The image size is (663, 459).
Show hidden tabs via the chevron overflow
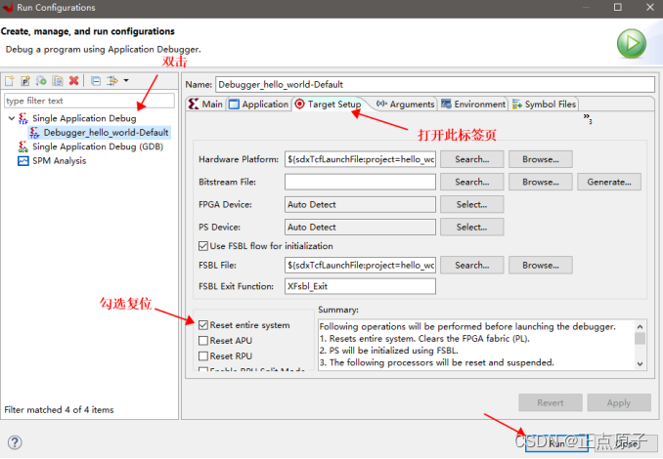click(588, 118)
